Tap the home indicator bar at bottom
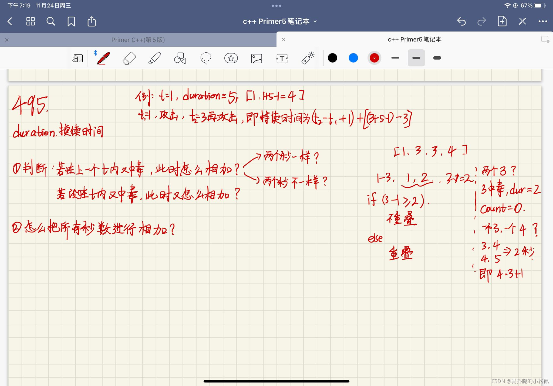The height and width of the screenshot is (386, 553). [276, 381]
